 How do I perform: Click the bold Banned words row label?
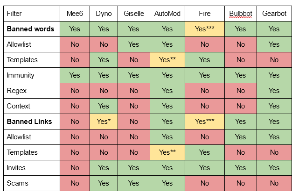click(x=30, y=29)
